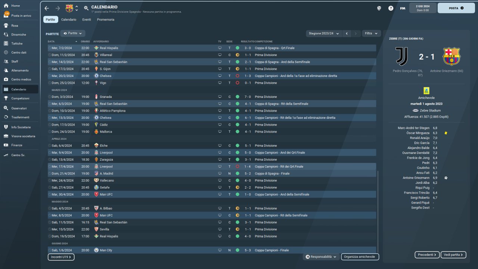Click the forward navigation arrow
This screenshot has width=478, height=269.
58,8
